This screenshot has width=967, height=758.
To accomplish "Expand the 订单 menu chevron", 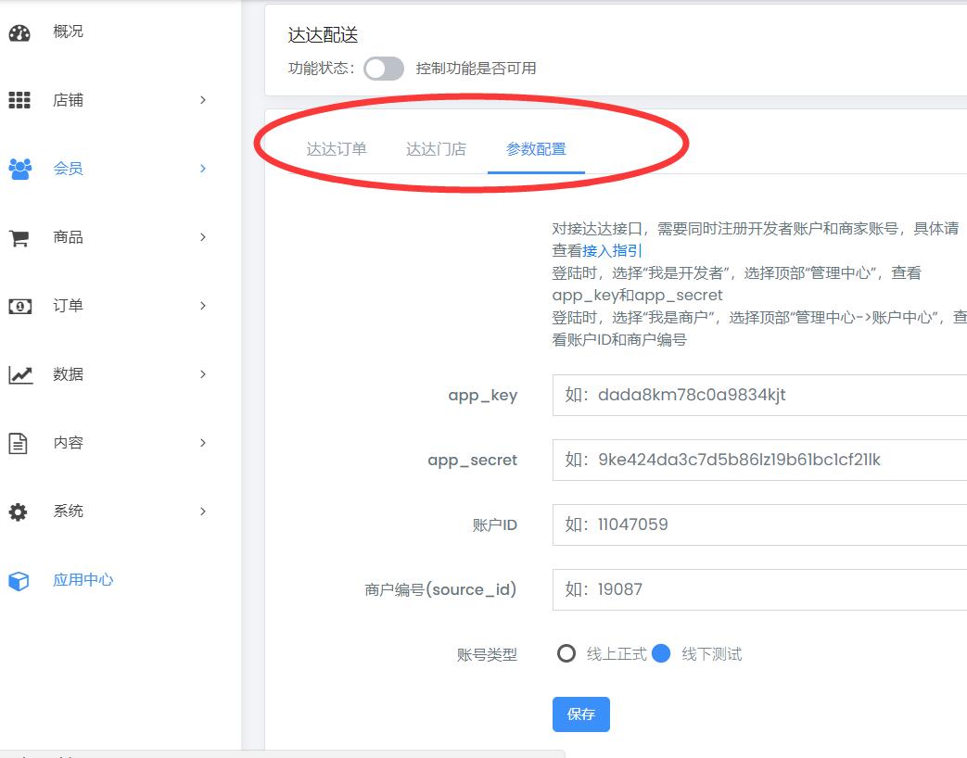I will tap(203, 306).
